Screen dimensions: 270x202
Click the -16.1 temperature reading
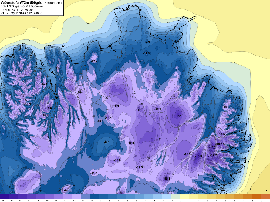pyautogui.click(x=139, y=110)
